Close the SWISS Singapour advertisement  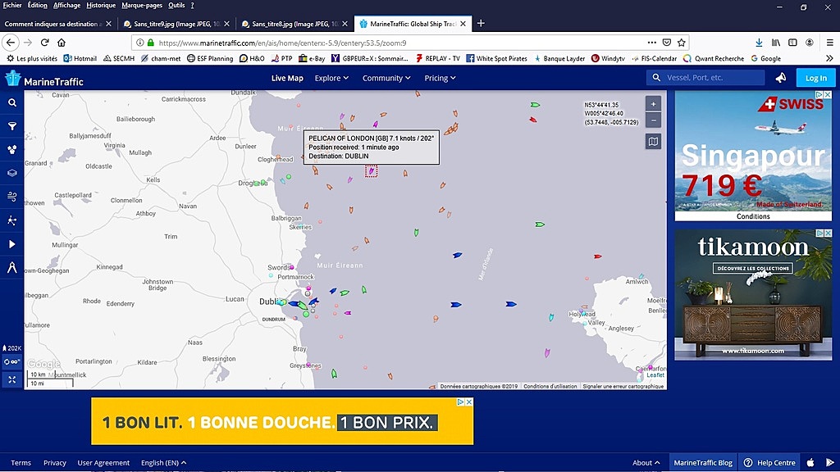[828, 95]
